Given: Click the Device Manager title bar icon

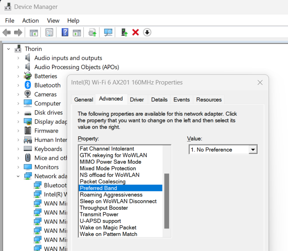Looking at the screenshot, I should pyautogui.click(x=8, y=7).
